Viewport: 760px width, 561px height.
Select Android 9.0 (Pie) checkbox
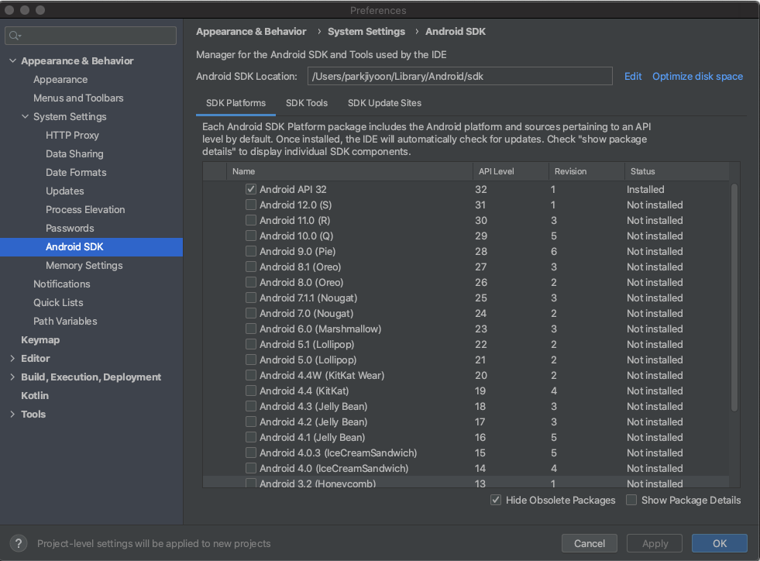pos(250,251)
